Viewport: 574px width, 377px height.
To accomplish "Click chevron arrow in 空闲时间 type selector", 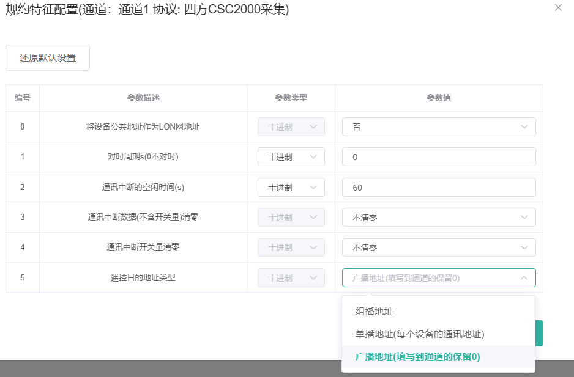I will (x=314, y=188).
